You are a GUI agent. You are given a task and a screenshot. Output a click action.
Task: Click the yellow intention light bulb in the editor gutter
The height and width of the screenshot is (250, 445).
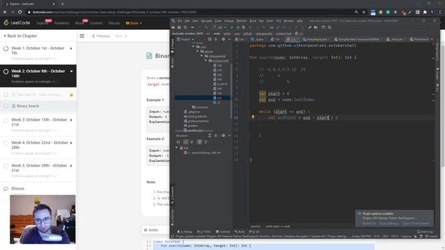pos(253,117)
